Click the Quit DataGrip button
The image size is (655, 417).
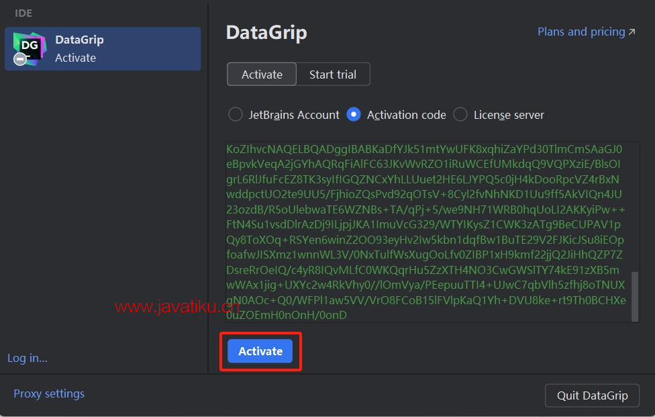pos(592,396)
